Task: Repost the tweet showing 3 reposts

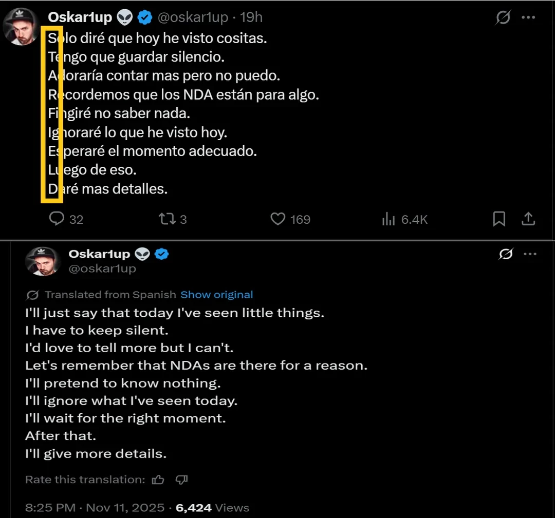Action: [x=166, y=219]
